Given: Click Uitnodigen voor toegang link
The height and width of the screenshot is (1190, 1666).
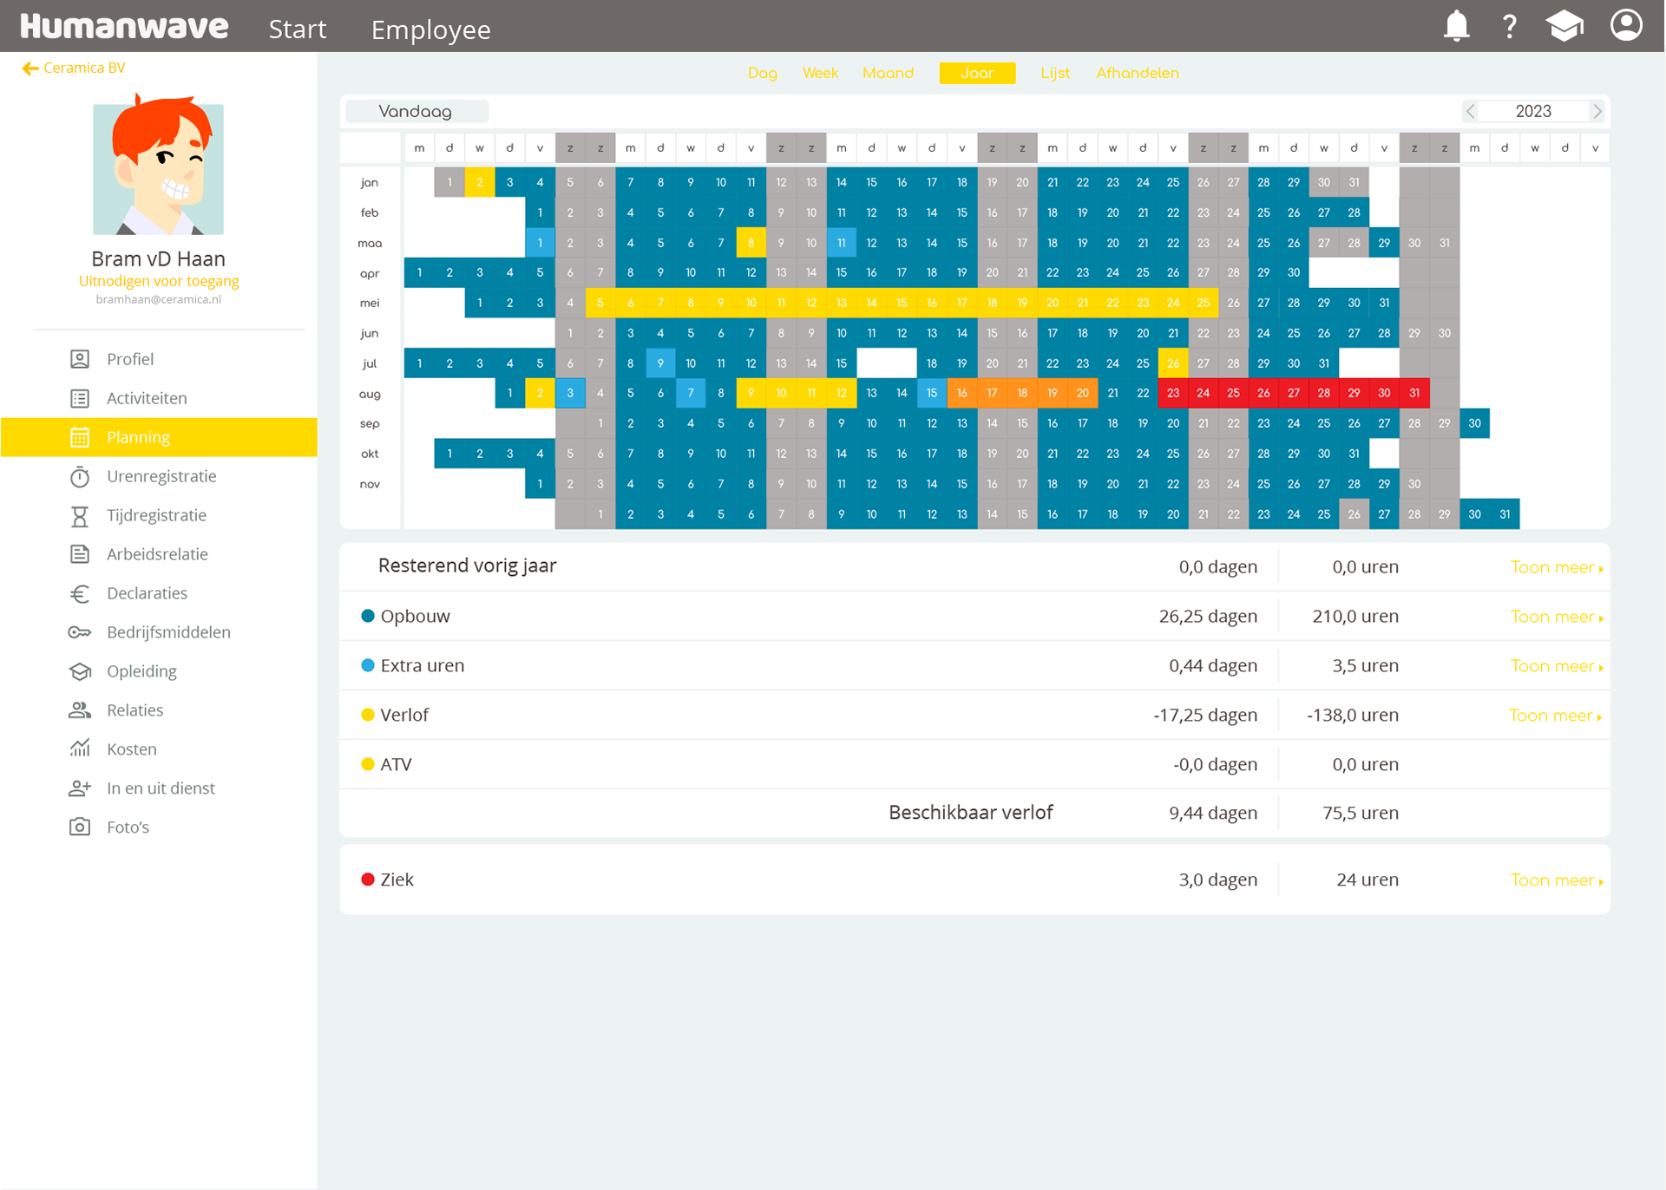Looking at the screenshot, I should [159, 281].
